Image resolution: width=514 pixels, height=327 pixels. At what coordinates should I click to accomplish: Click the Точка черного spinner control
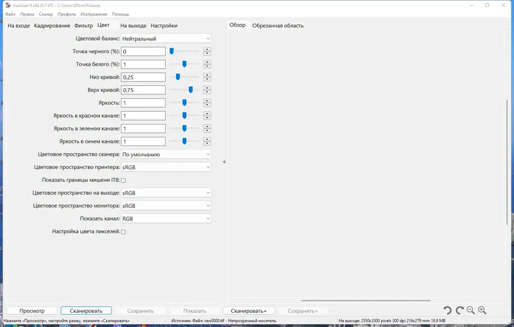(x=207, y=51)
